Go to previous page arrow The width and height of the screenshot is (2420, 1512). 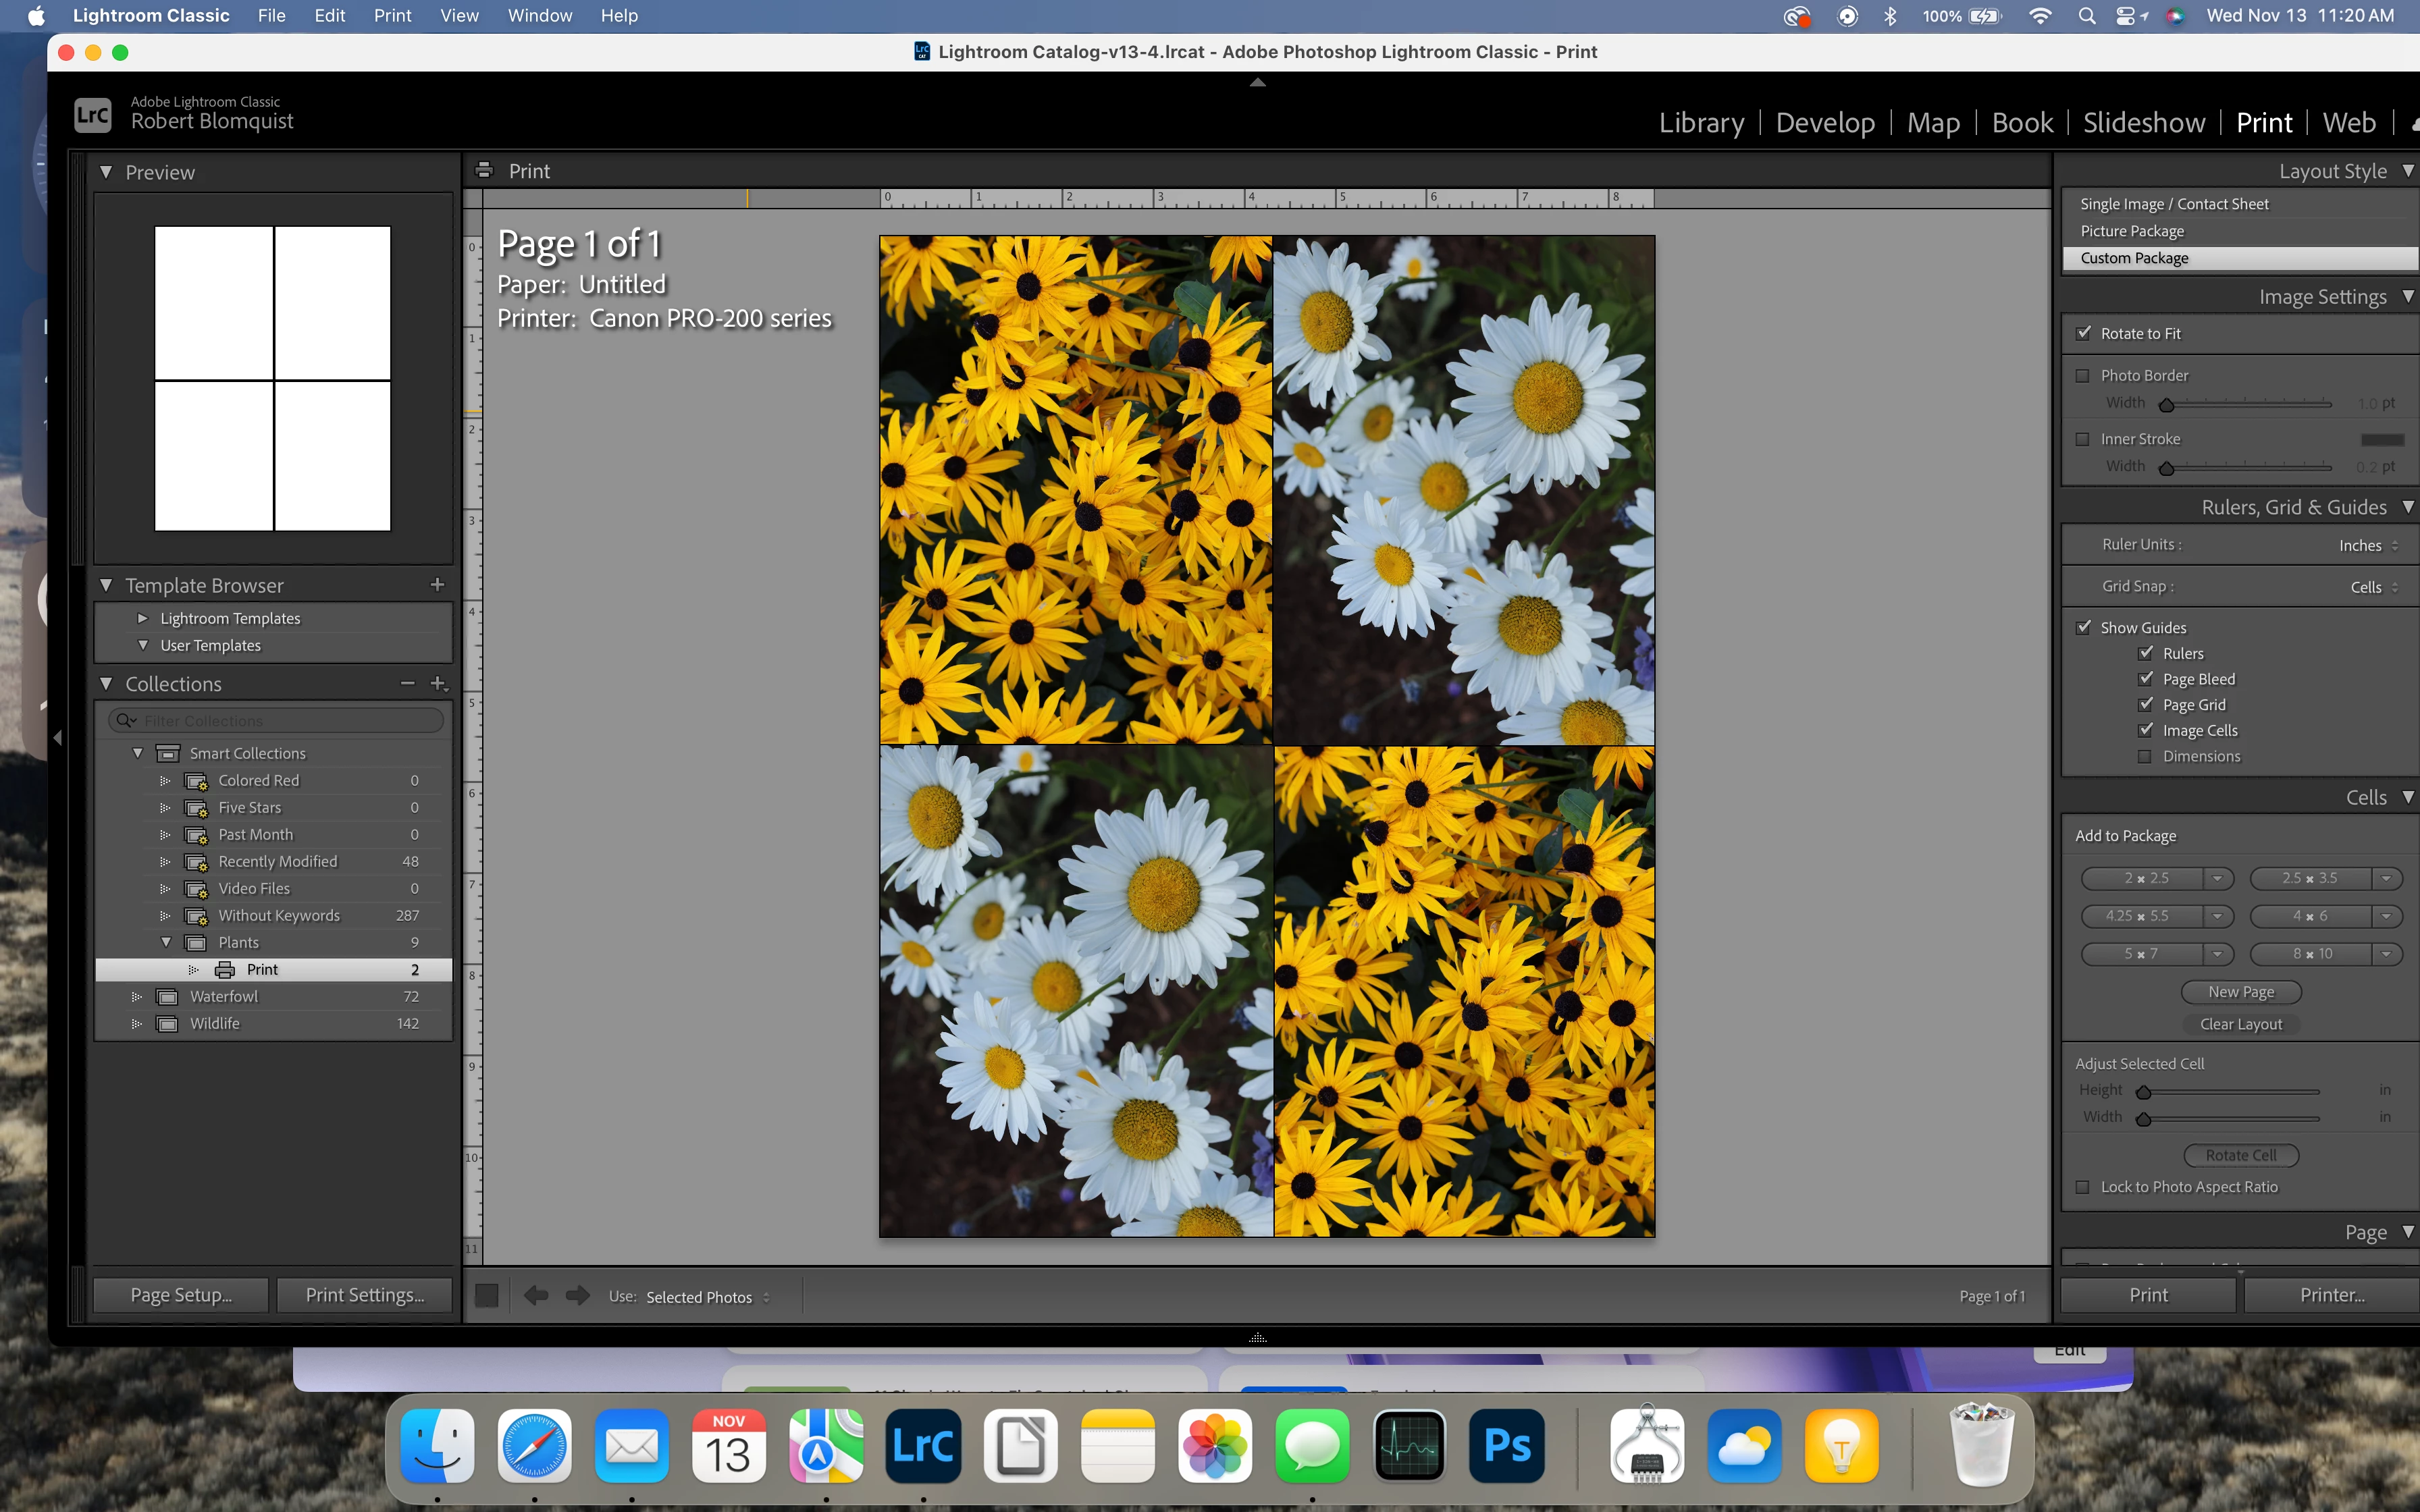(536, 1296)
